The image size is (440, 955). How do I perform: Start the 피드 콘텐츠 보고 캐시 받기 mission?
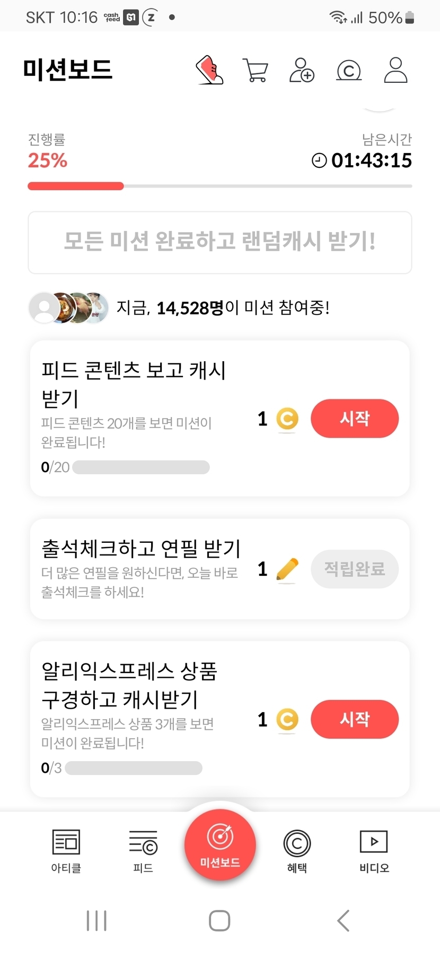tap(354, 419)
